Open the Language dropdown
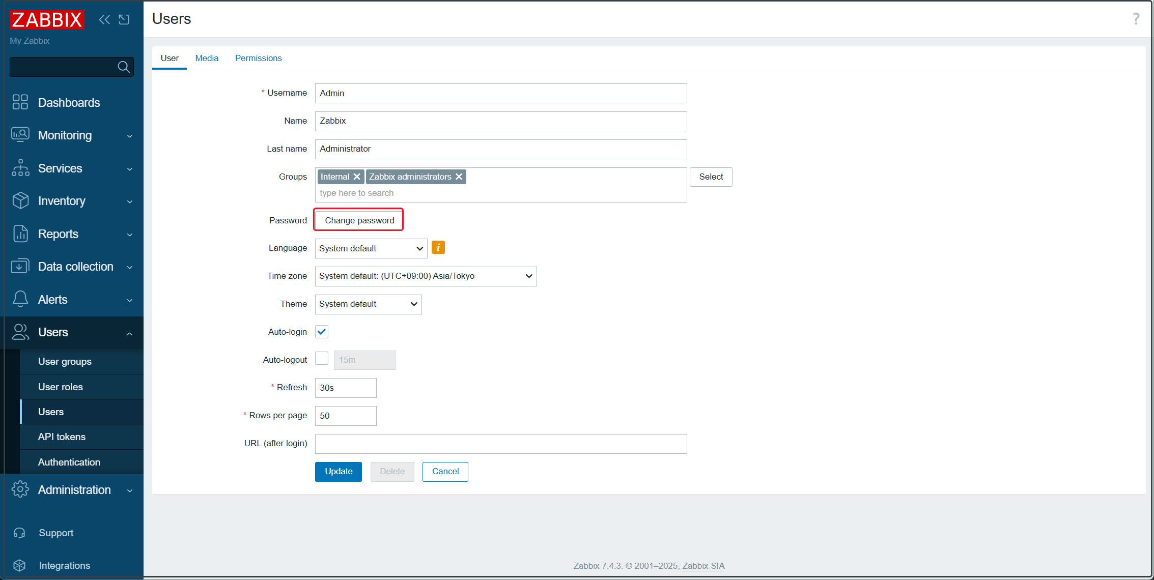This screenshot has width=1154, height=580. 371,248
